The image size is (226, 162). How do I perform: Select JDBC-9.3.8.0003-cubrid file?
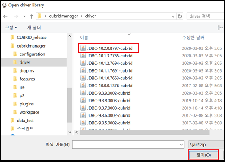[108, 101]
